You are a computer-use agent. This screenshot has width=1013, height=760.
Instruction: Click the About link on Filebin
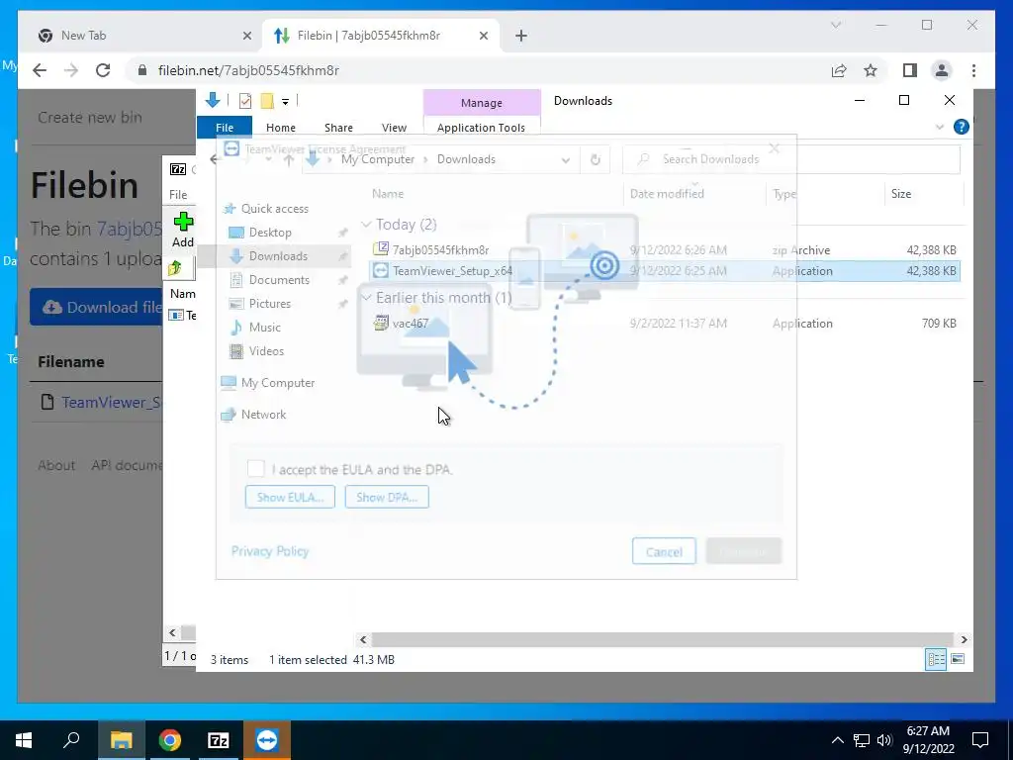(56, 465)
